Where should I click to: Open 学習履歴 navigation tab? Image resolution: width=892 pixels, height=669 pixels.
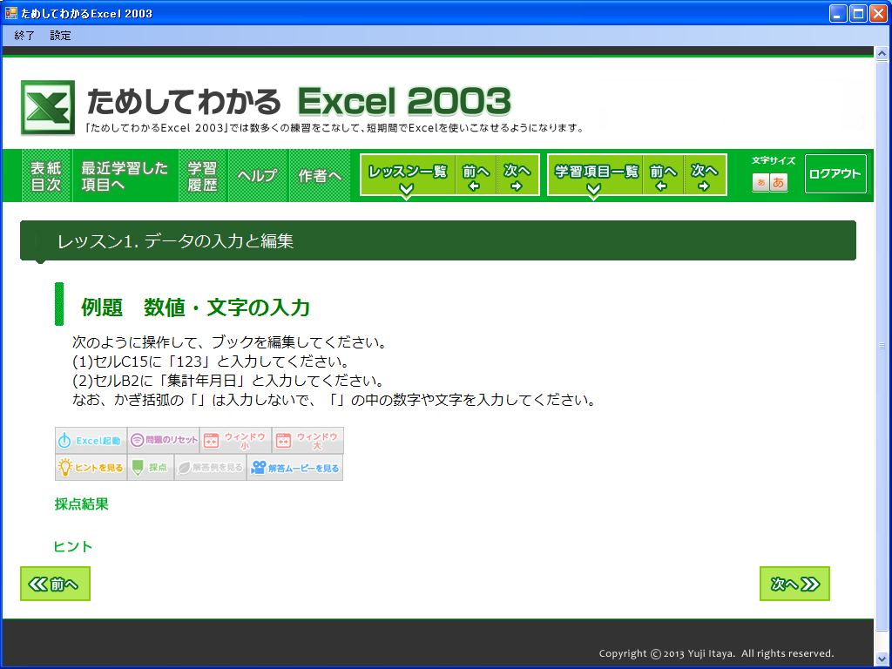coord(202,176)
